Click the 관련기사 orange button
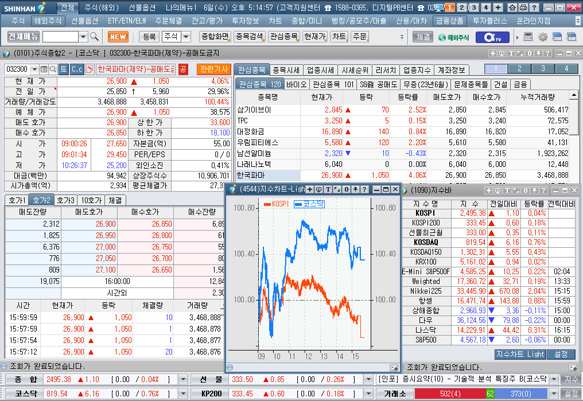The image size is (583, 401). point(214,69)
